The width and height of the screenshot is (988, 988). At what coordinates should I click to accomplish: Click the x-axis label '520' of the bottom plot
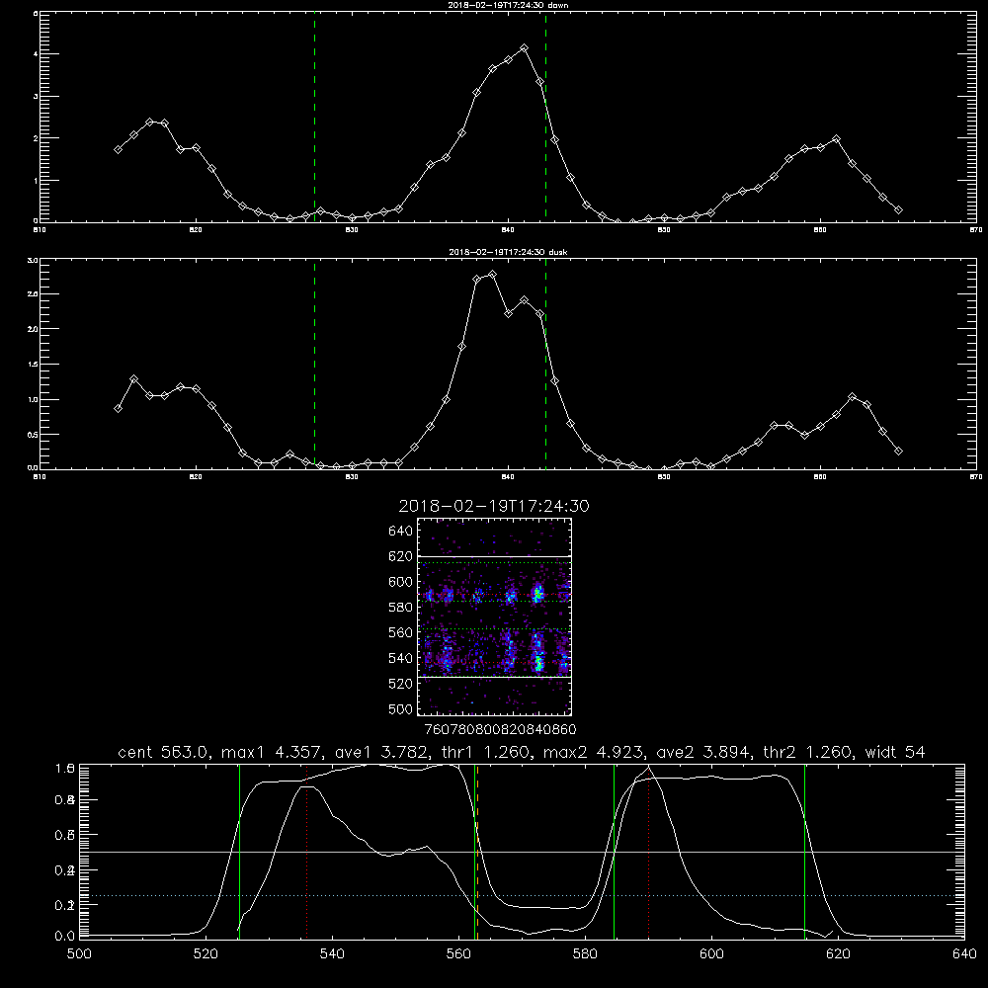coord(206,954)
